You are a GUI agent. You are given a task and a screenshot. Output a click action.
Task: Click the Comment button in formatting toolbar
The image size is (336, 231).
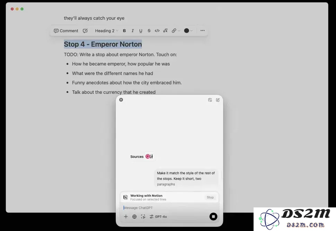click(66, 31)
